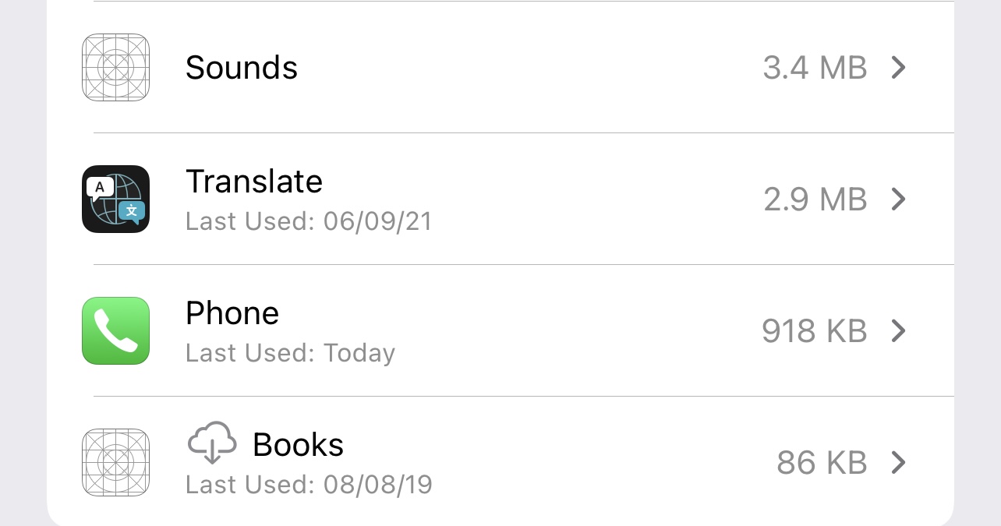Open the Books storage entry
The image size is (1001, 526).
(298, 445)
